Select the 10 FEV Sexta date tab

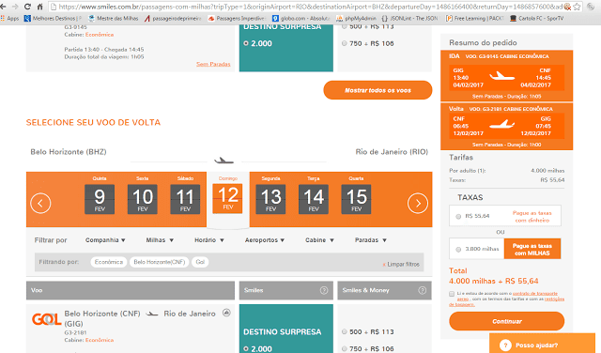pos(142,195)
